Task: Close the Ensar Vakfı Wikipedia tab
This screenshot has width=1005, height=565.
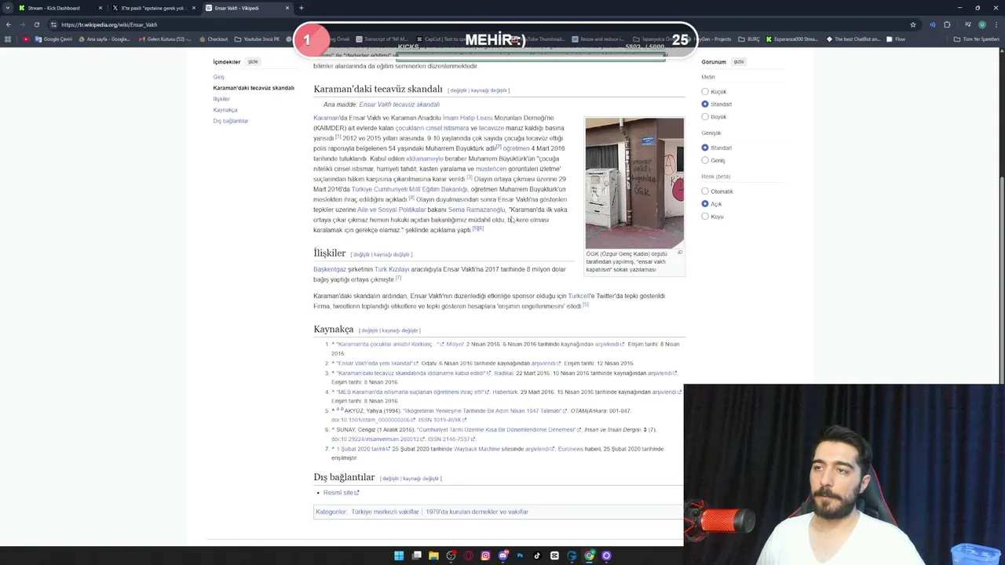Action: (x=287, y=8)
